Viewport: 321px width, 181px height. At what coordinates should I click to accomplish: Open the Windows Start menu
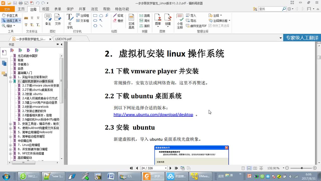coord(6,176)
